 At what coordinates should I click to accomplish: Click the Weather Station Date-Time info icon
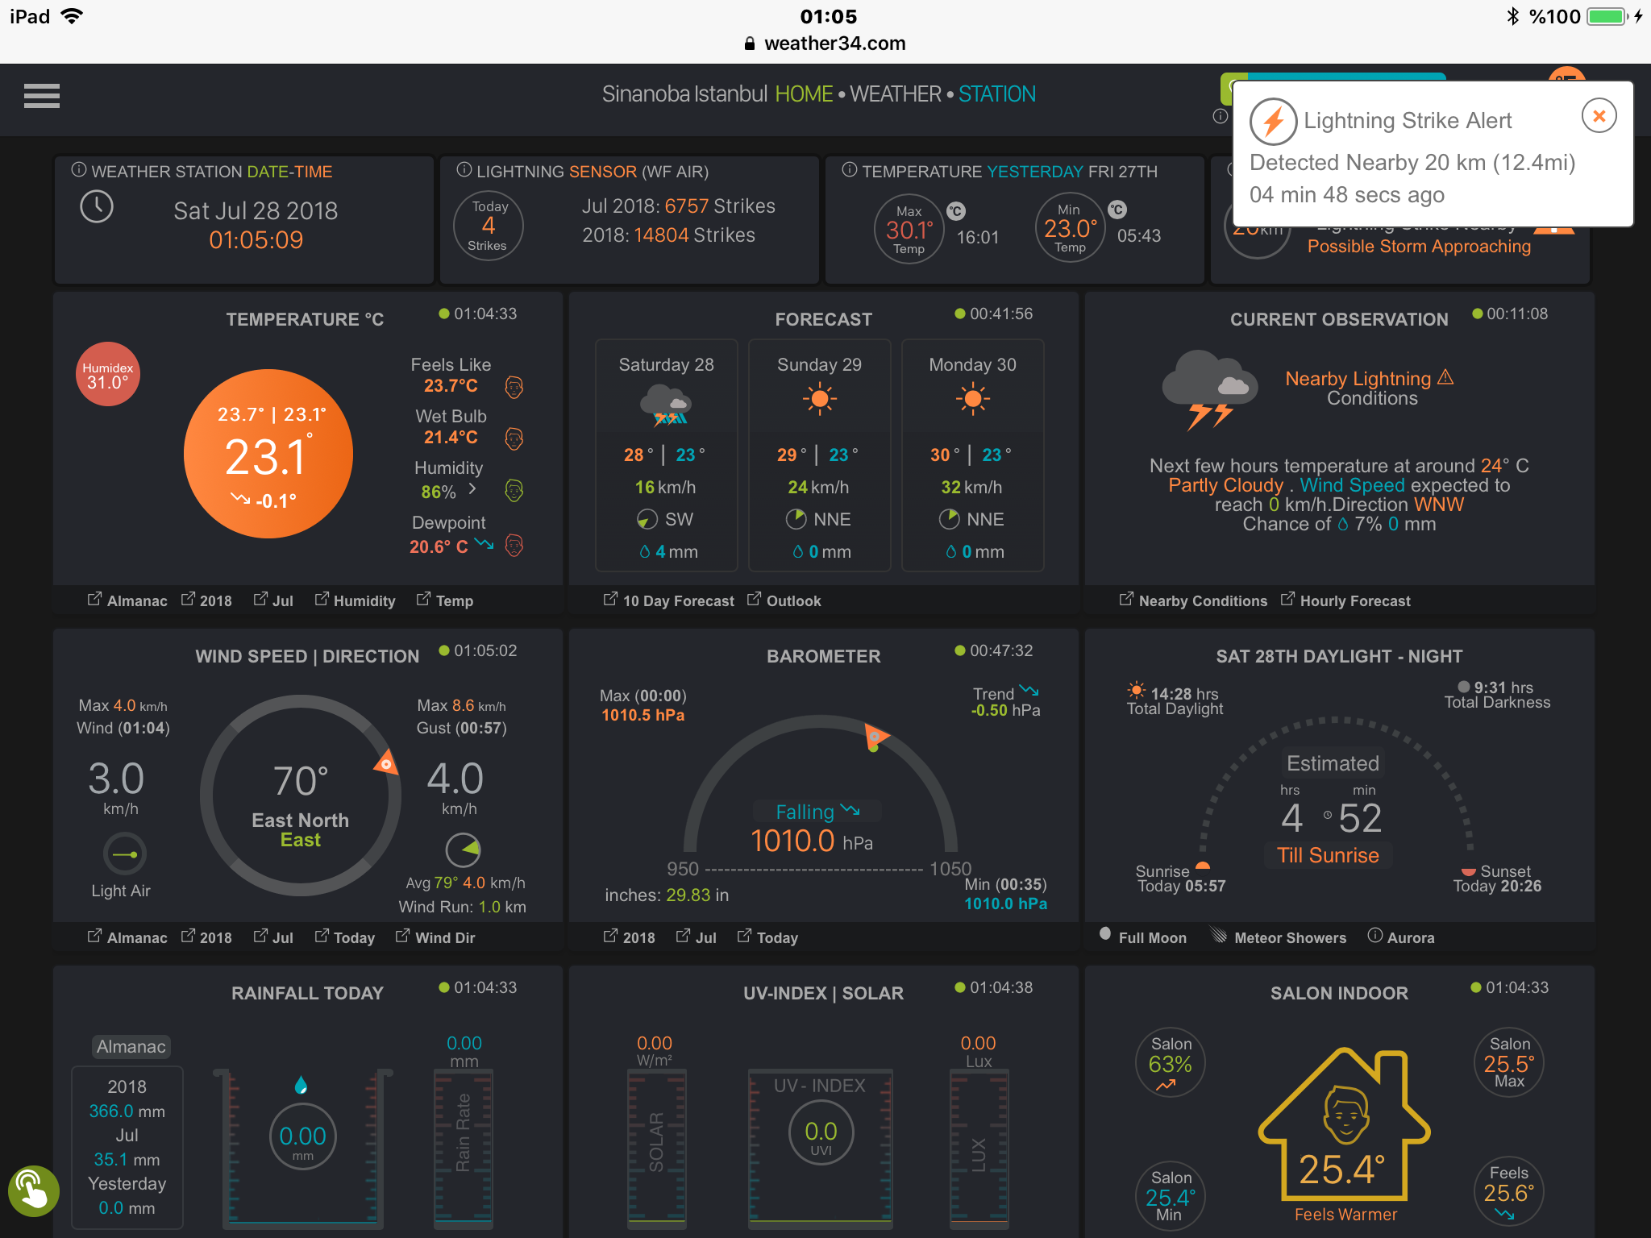(x=79, y=170)
